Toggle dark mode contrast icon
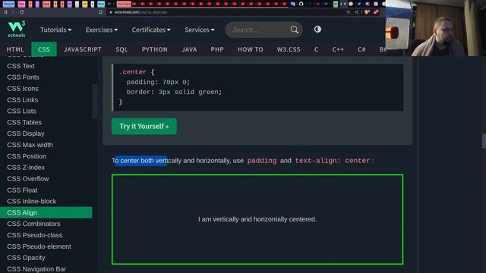This screenshot has width=486, height=273. [x=317, y=30]
